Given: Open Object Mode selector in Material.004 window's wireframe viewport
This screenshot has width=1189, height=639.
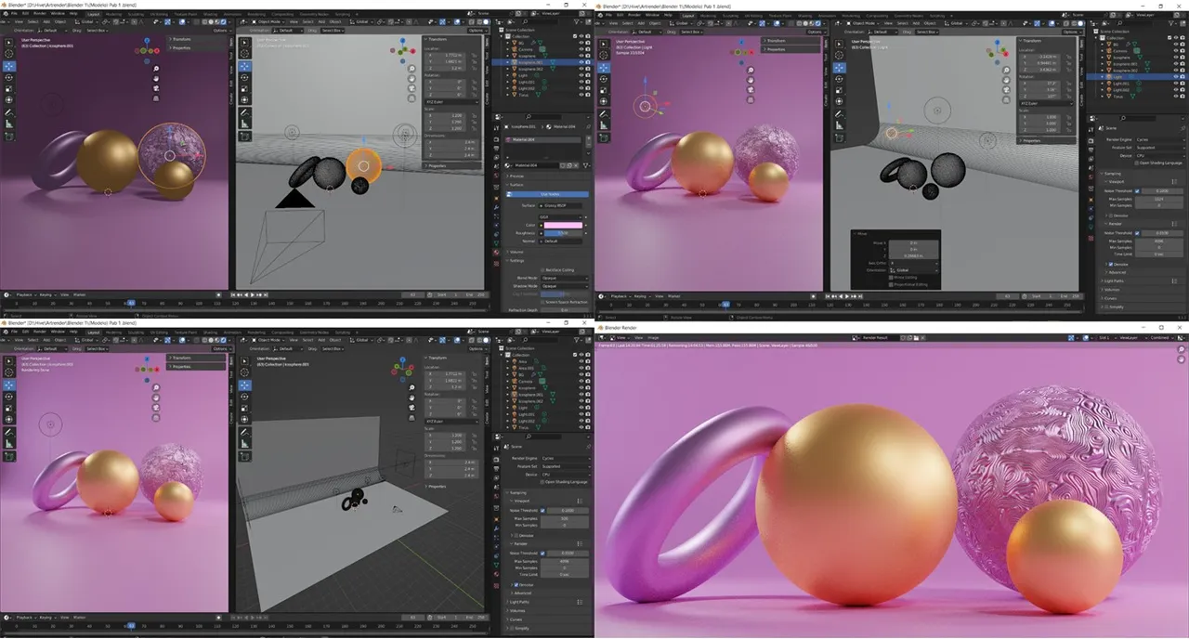Looking at the screenshot, I should coord(269,22).
